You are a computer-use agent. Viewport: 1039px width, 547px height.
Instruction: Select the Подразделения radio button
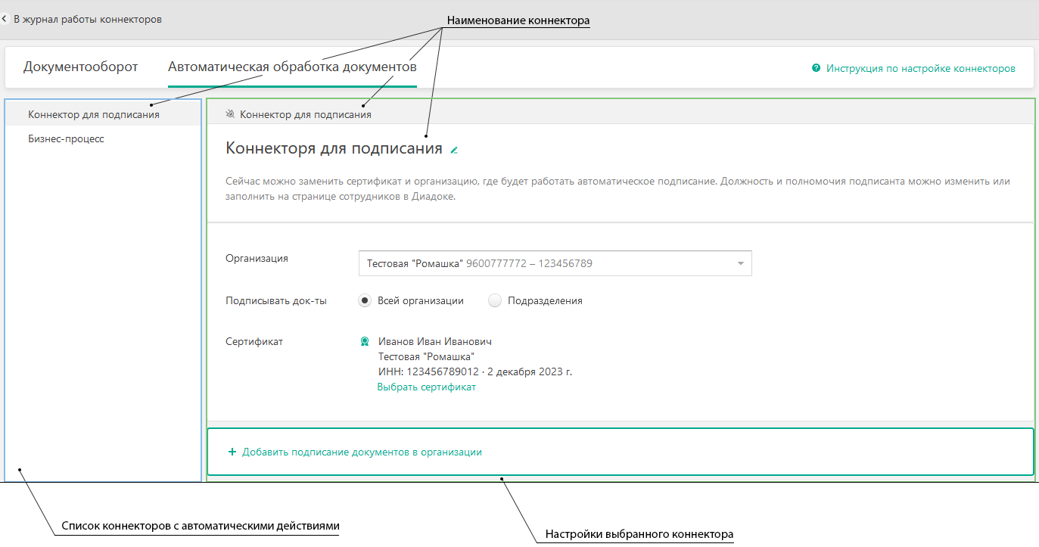496,300
